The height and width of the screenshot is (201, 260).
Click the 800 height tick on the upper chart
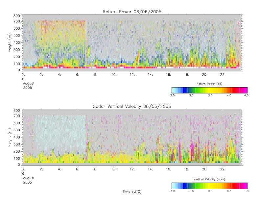16,16
